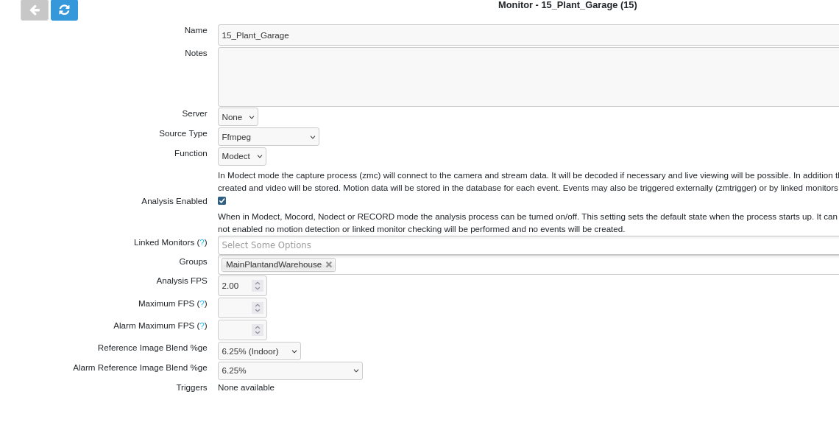839x439 pixels.
Task: Click the Analysis Enabled label
Action: tap(174, 201)
